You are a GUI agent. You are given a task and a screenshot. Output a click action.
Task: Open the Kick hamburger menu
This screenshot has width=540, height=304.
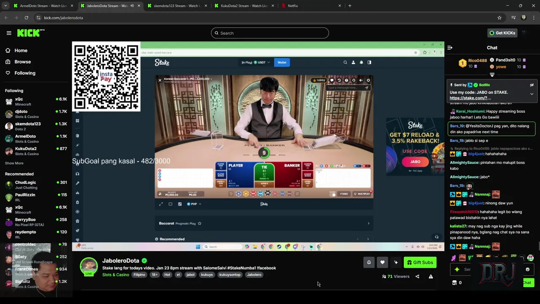[9, 33]
